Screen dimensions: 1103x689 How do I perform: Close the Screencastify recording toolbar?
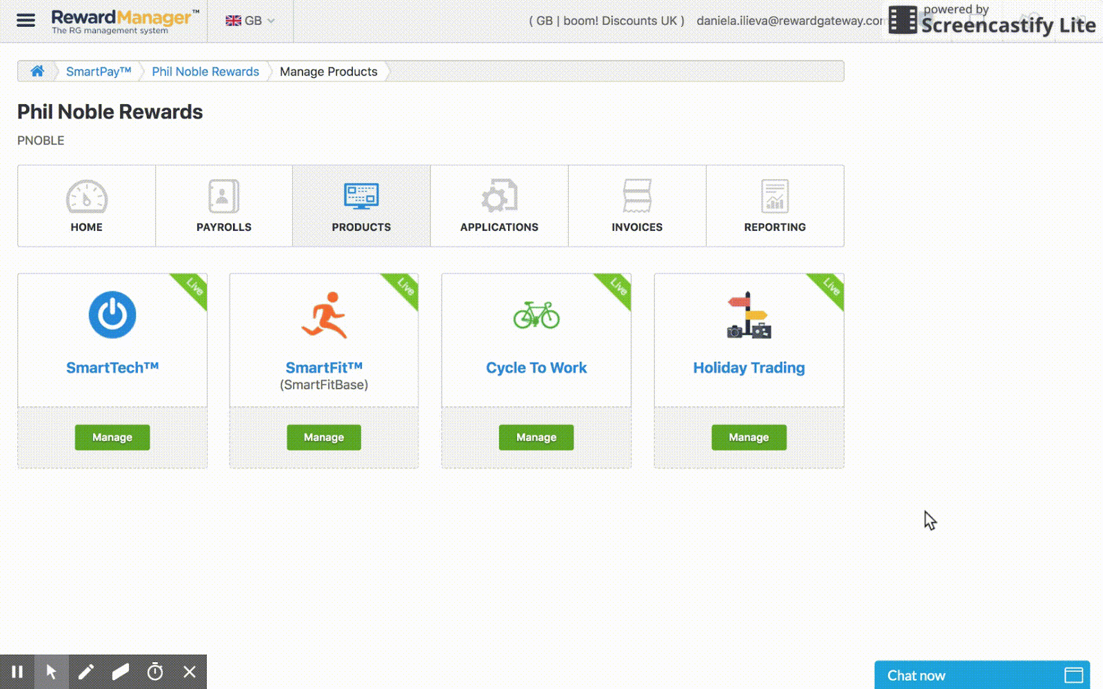190,672
